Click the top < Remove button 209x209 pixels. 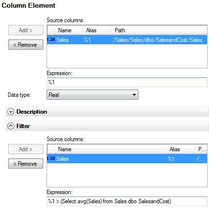click(x=25, y=44)
